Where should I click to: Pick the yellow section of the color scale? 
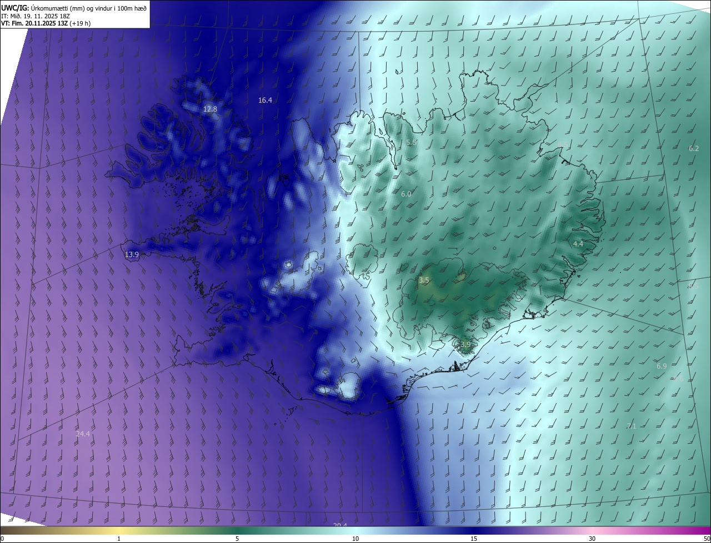(119, 530)
